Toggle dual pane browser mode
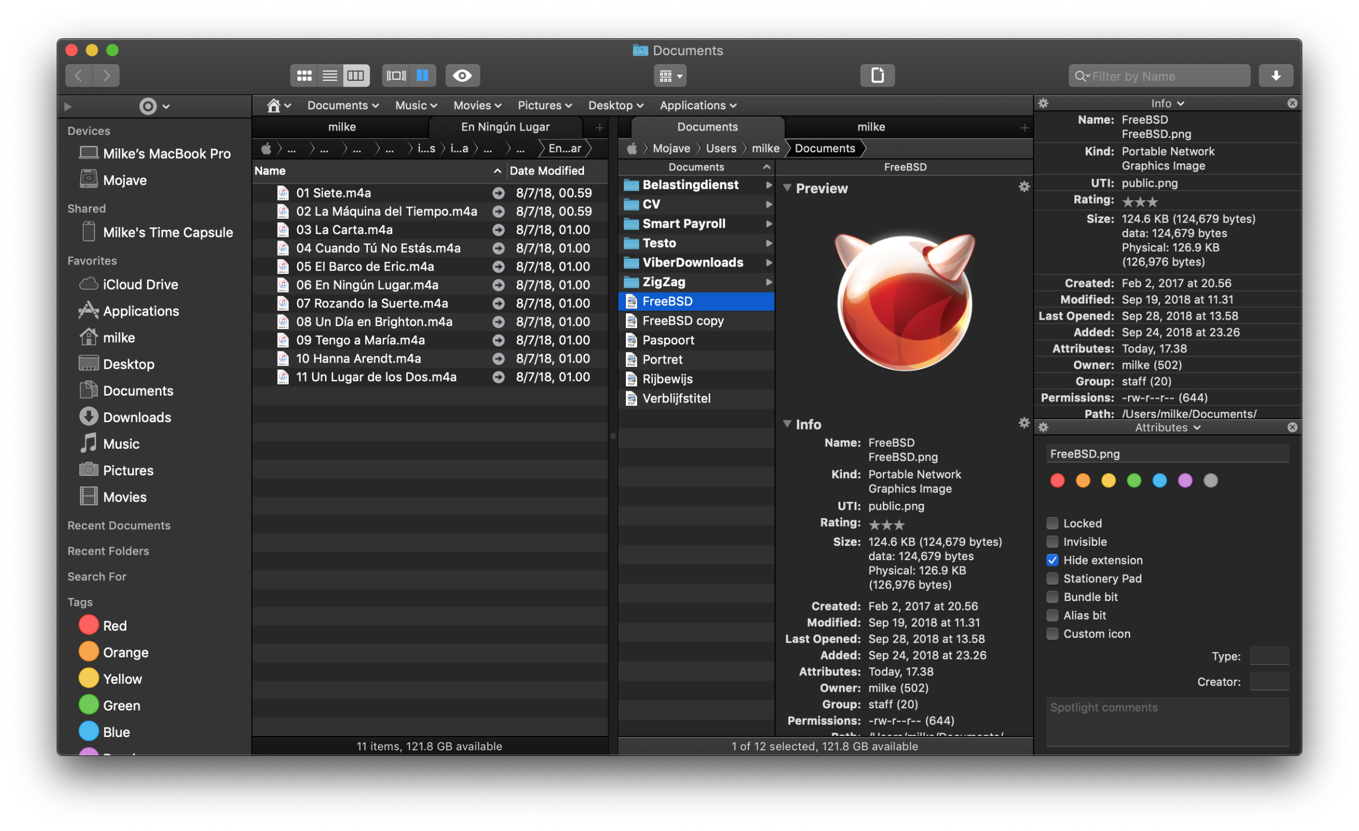 [x=423, y=75]
